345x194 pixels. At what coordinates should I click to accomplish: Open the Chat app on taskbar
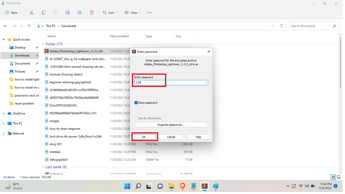pos(160,186)
